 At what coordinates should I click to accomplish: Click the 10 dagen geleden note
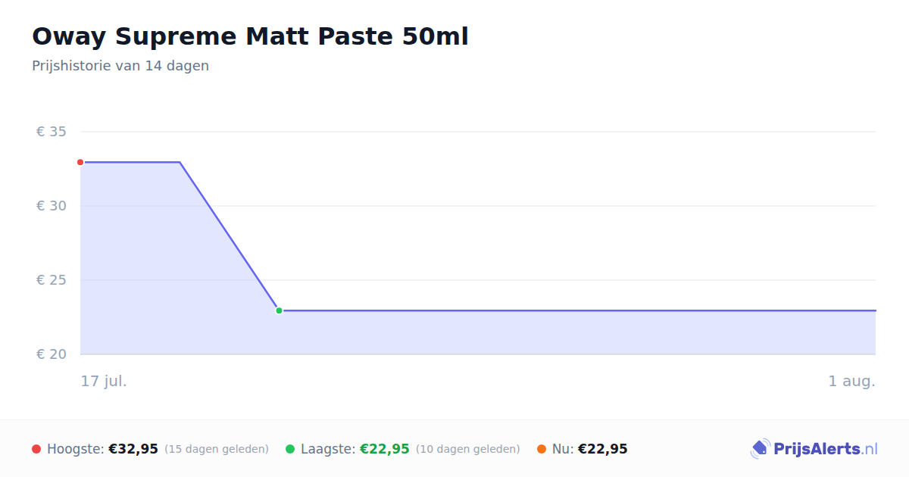coord(468,449)
